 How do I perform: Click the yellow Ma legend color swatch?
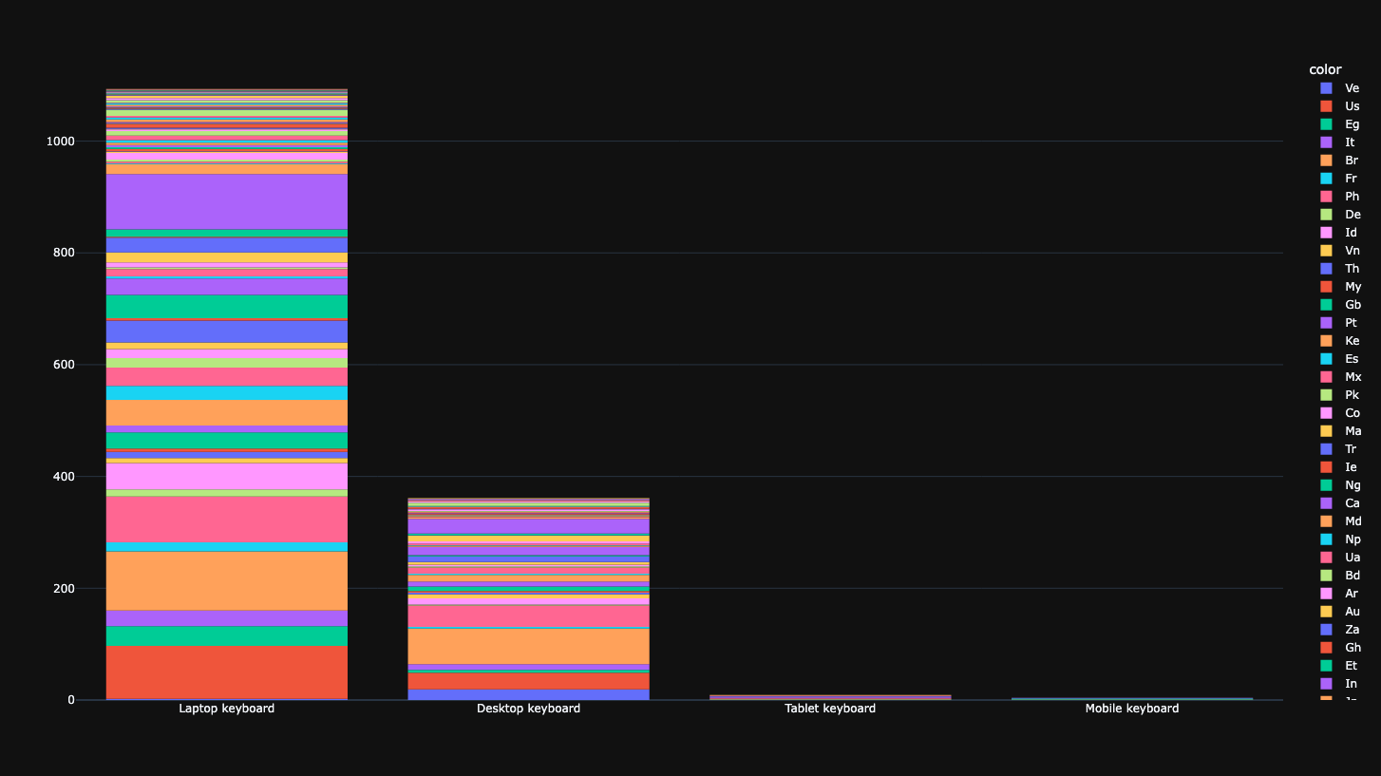pos(1326,431)
